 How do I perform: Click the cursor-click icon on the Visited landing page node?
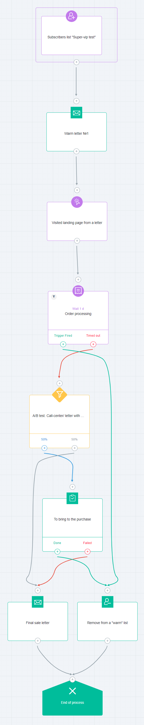(x=77, y=202)
